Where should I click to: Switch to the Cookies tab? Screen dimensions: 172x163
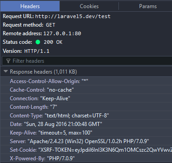tap(89, 6)
